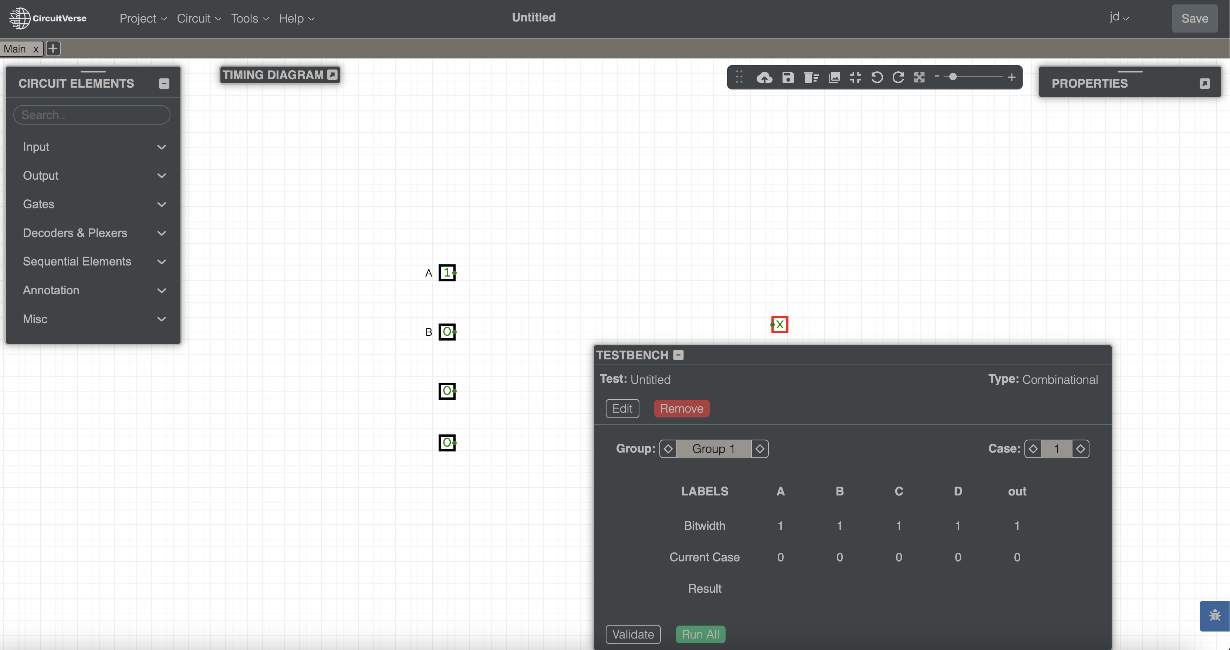Image resolution: width=1230 pixels, height=650 pixels.
Task: Click the red Remove test button
Action: click(681, 409)
